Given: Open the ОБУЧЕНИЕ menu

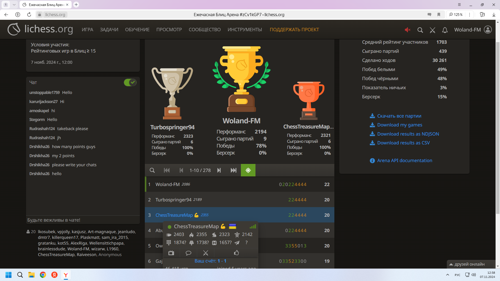Looking at the screenshot, I should pos(137,30).
